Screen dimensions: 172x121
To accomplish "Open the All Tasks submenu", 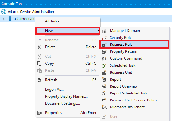I will point(68,21).
